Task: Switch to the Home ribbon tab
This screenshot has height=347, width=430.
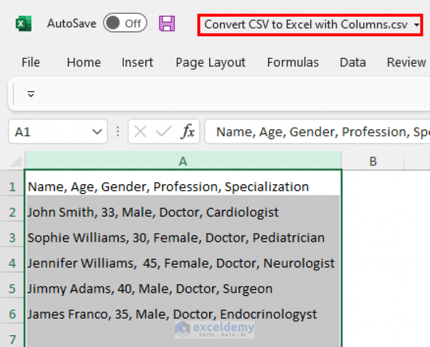Action: 84,62
